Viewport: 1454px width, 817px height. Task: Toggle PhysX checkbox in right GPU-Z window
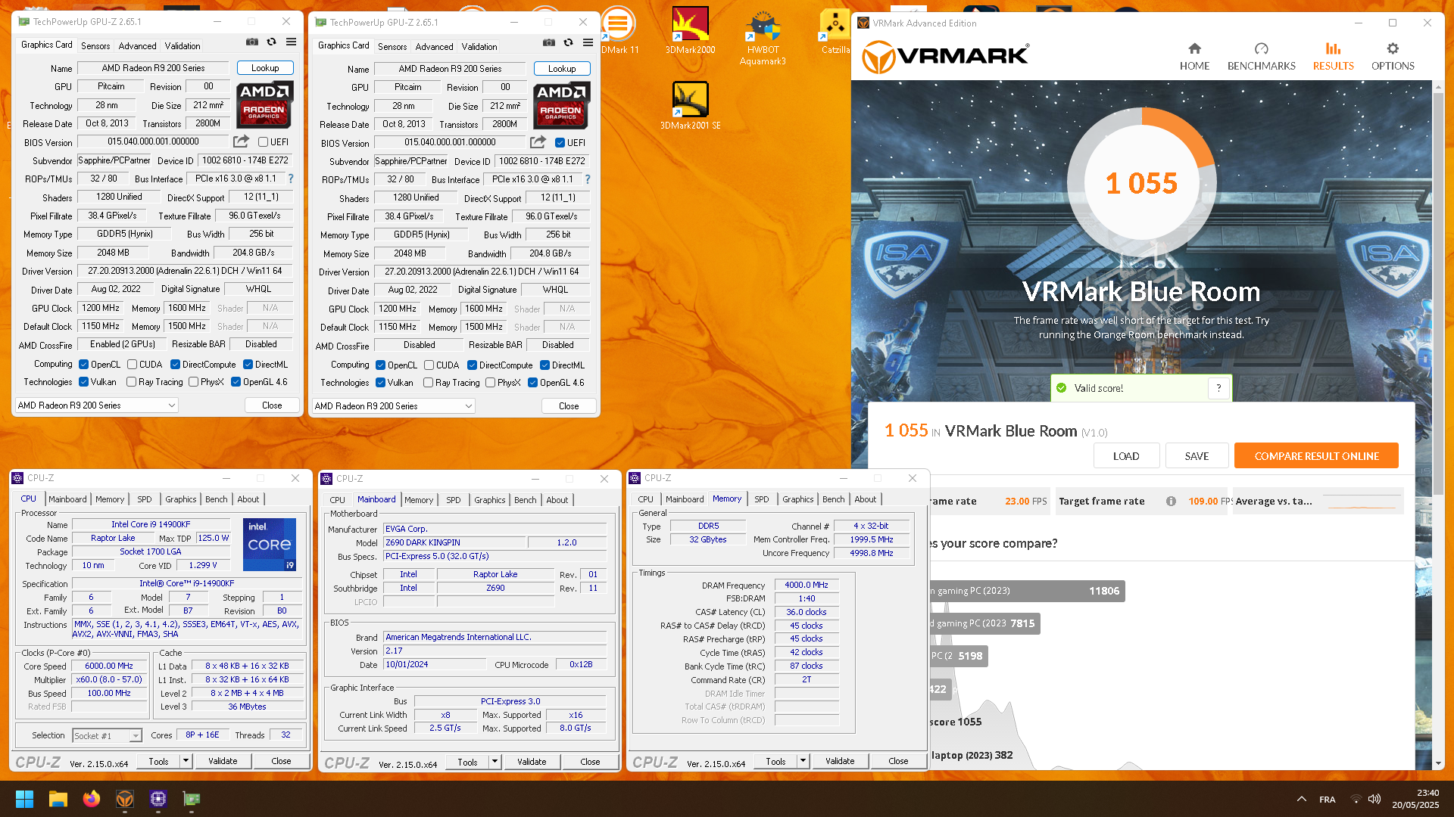point(491,383)
